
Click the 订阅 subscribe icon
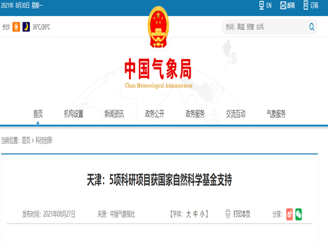[x=306, y=5]
